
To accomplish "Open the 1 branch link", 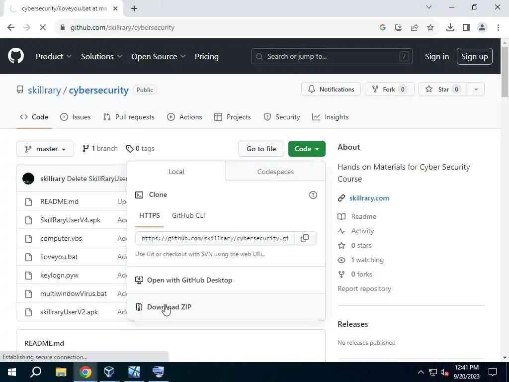I will pos(100,148).
